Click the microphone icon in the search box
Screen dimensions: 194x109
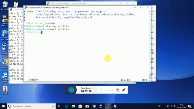click(x=53, y=106)
